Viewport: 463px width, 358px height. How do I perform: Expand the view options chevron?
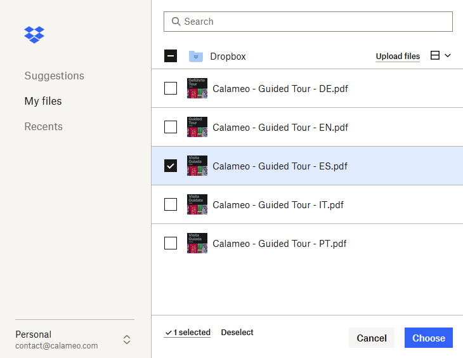coord(448,55)
